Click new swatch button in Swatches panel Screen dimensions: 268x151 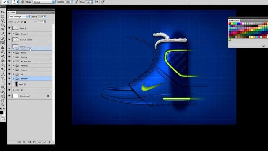click(263, 46)
